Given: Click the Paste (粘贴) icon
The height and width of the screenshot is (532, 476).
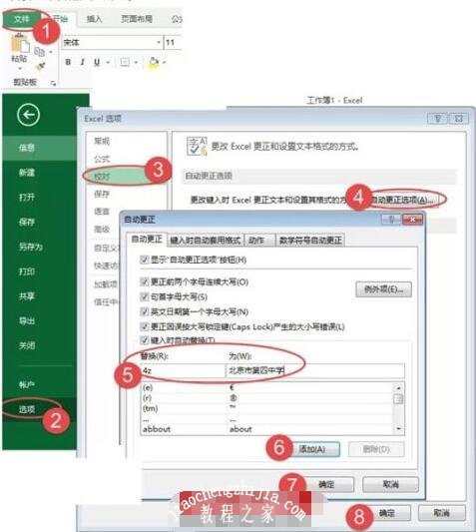Looking at the screenshot, I should click(x=19, y=44).
